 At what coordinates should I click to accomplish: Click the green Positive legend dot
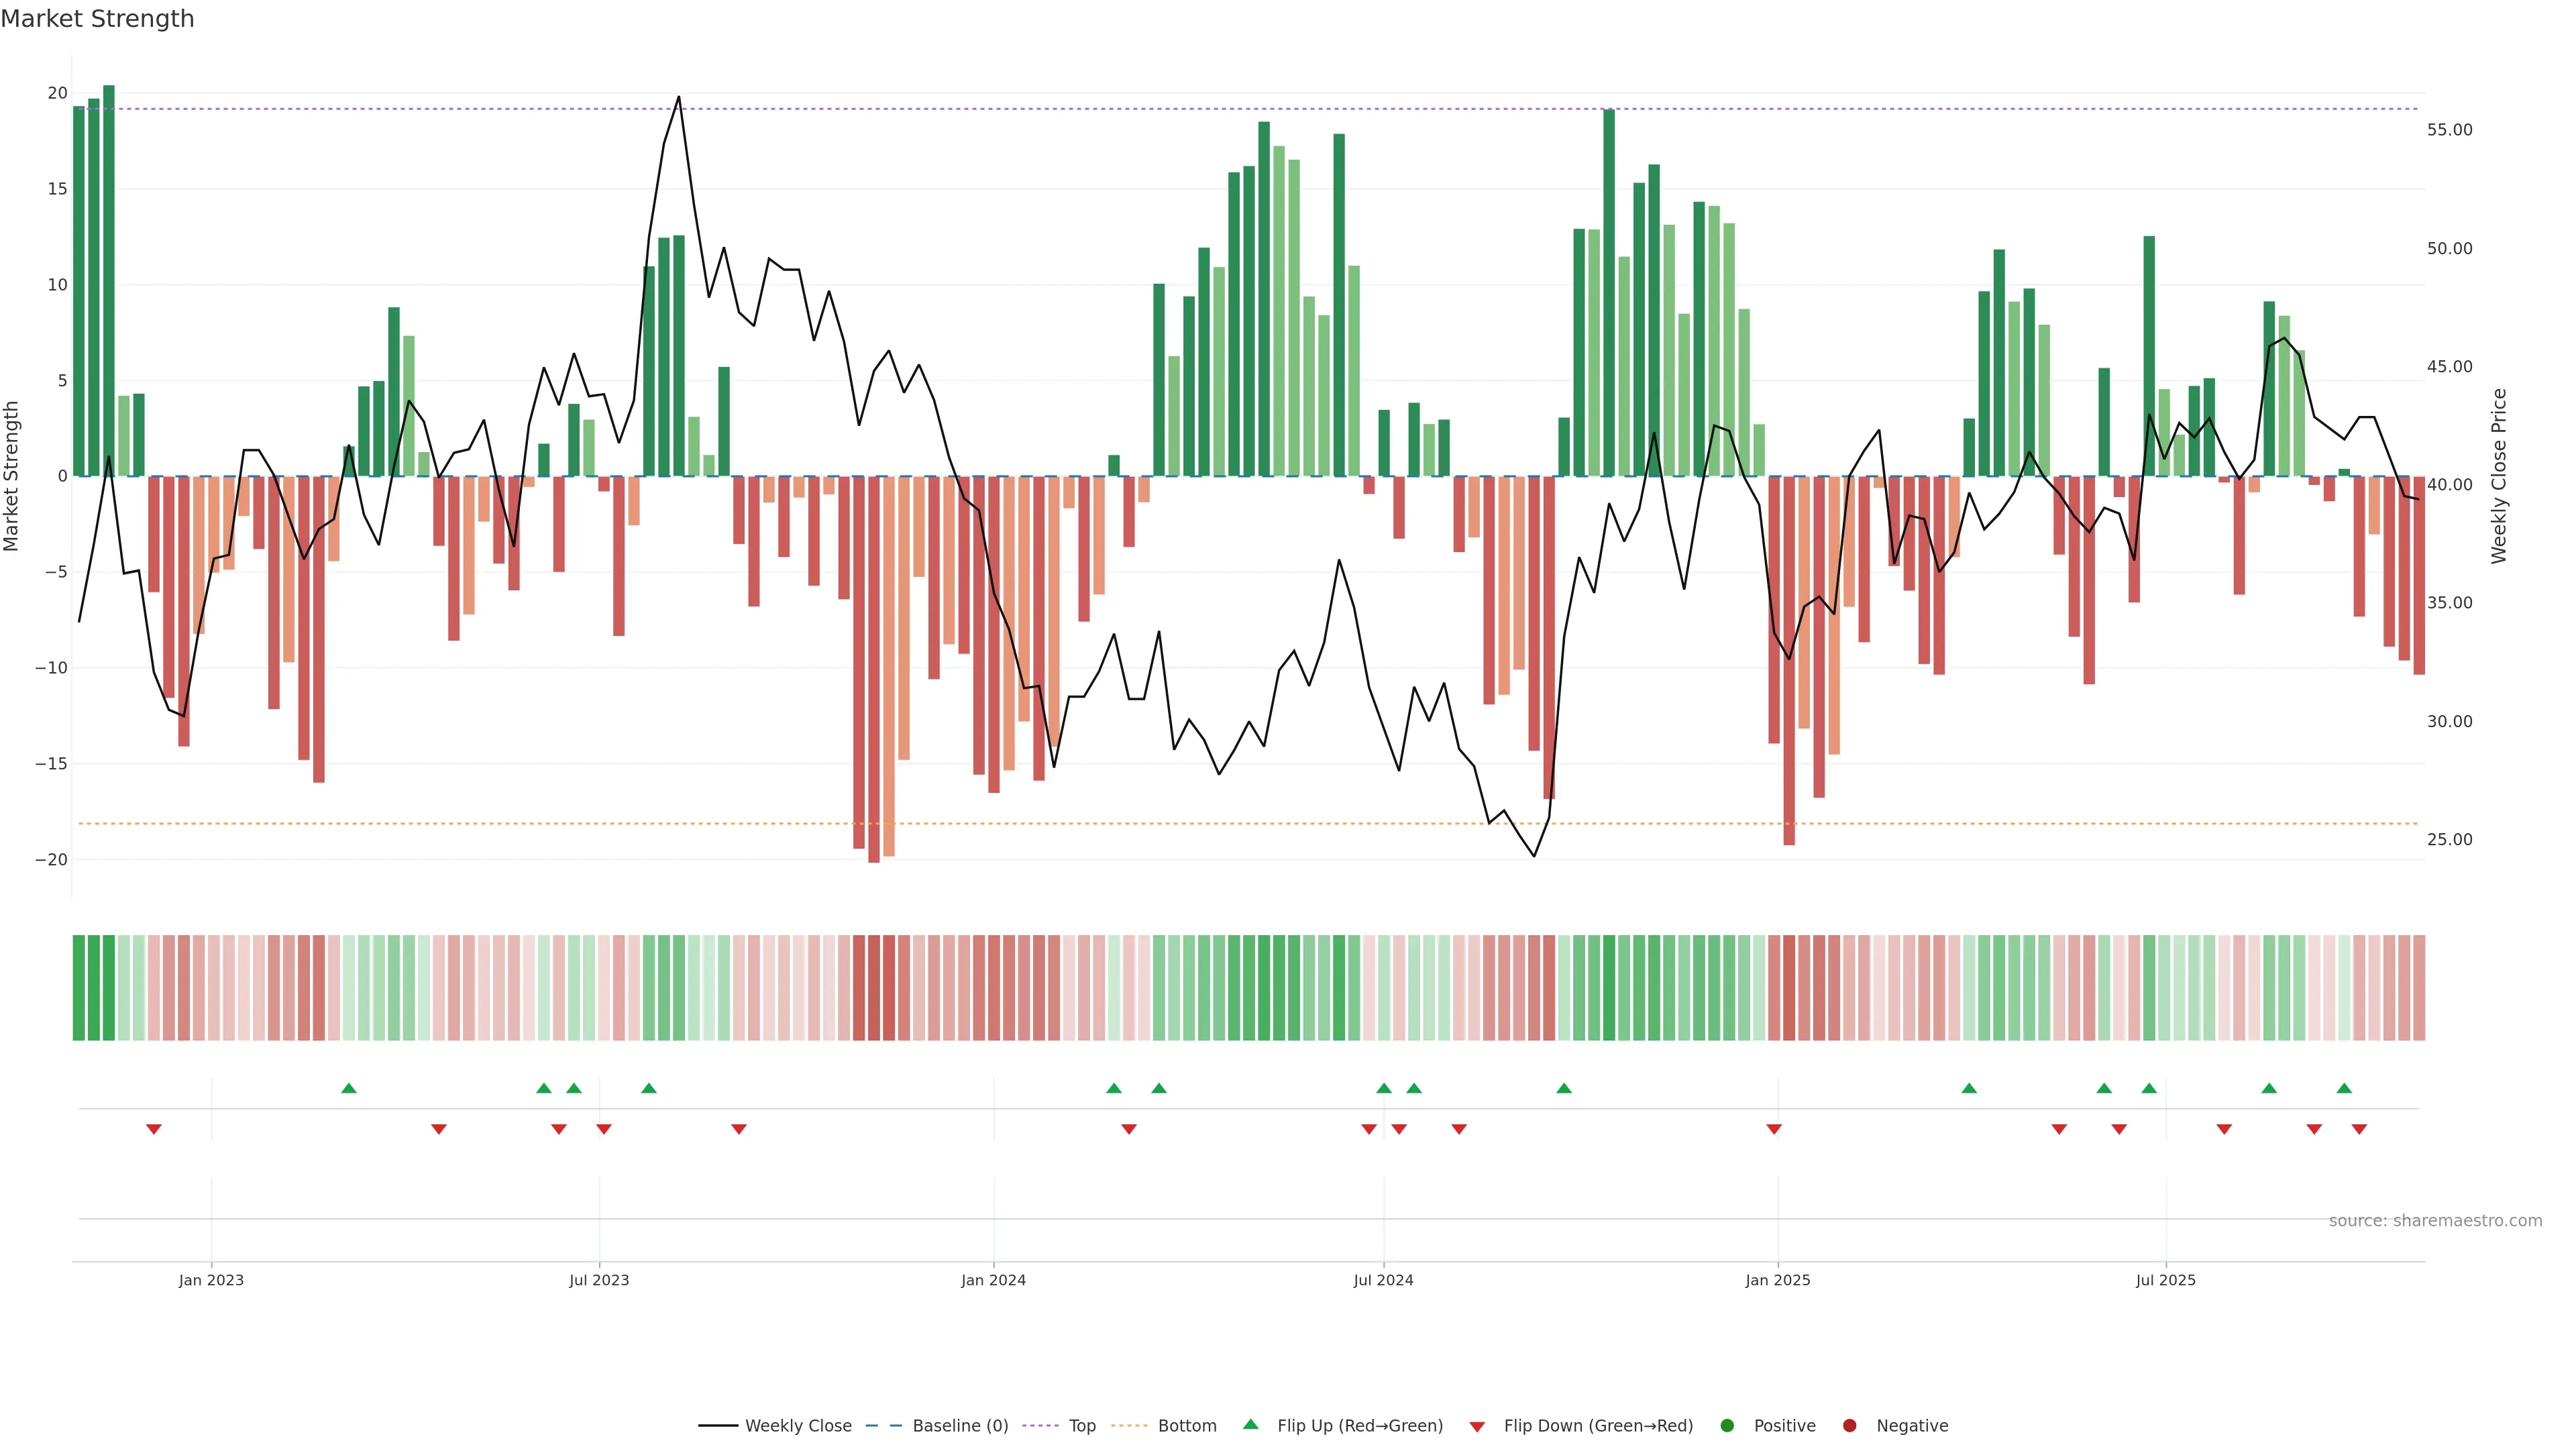pos(1727,1425)
